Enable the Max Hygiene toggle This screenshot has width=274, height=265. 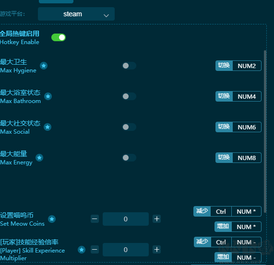pyautogui.click(x=129, y=66)
